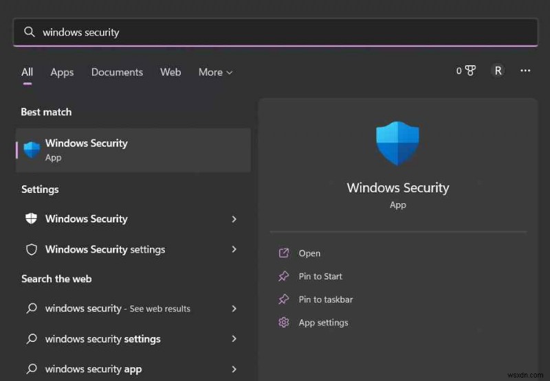Select the 'Windows Security' settings result text

point(87,219)
